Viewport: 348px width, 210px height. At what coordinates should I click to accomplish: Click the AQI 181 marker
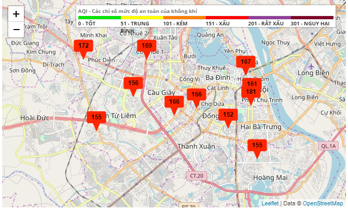pos(251,93)
